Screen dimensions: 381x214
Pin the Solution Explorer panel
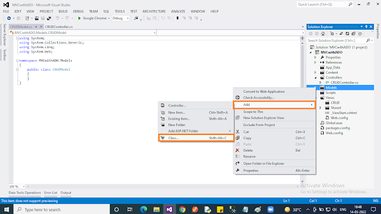(366, 27)
